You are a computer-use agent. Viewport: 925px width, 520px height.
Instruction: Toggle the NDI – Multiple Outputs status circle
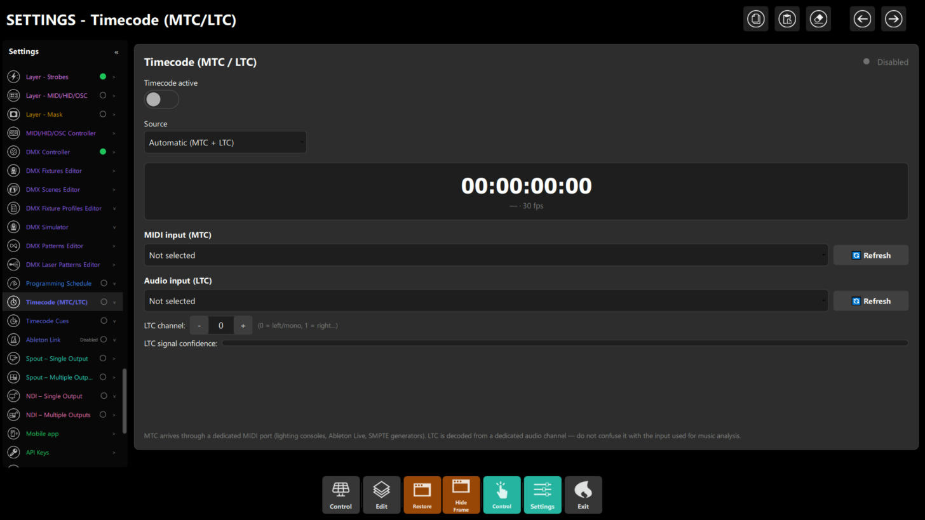click(x=103, y=415)
